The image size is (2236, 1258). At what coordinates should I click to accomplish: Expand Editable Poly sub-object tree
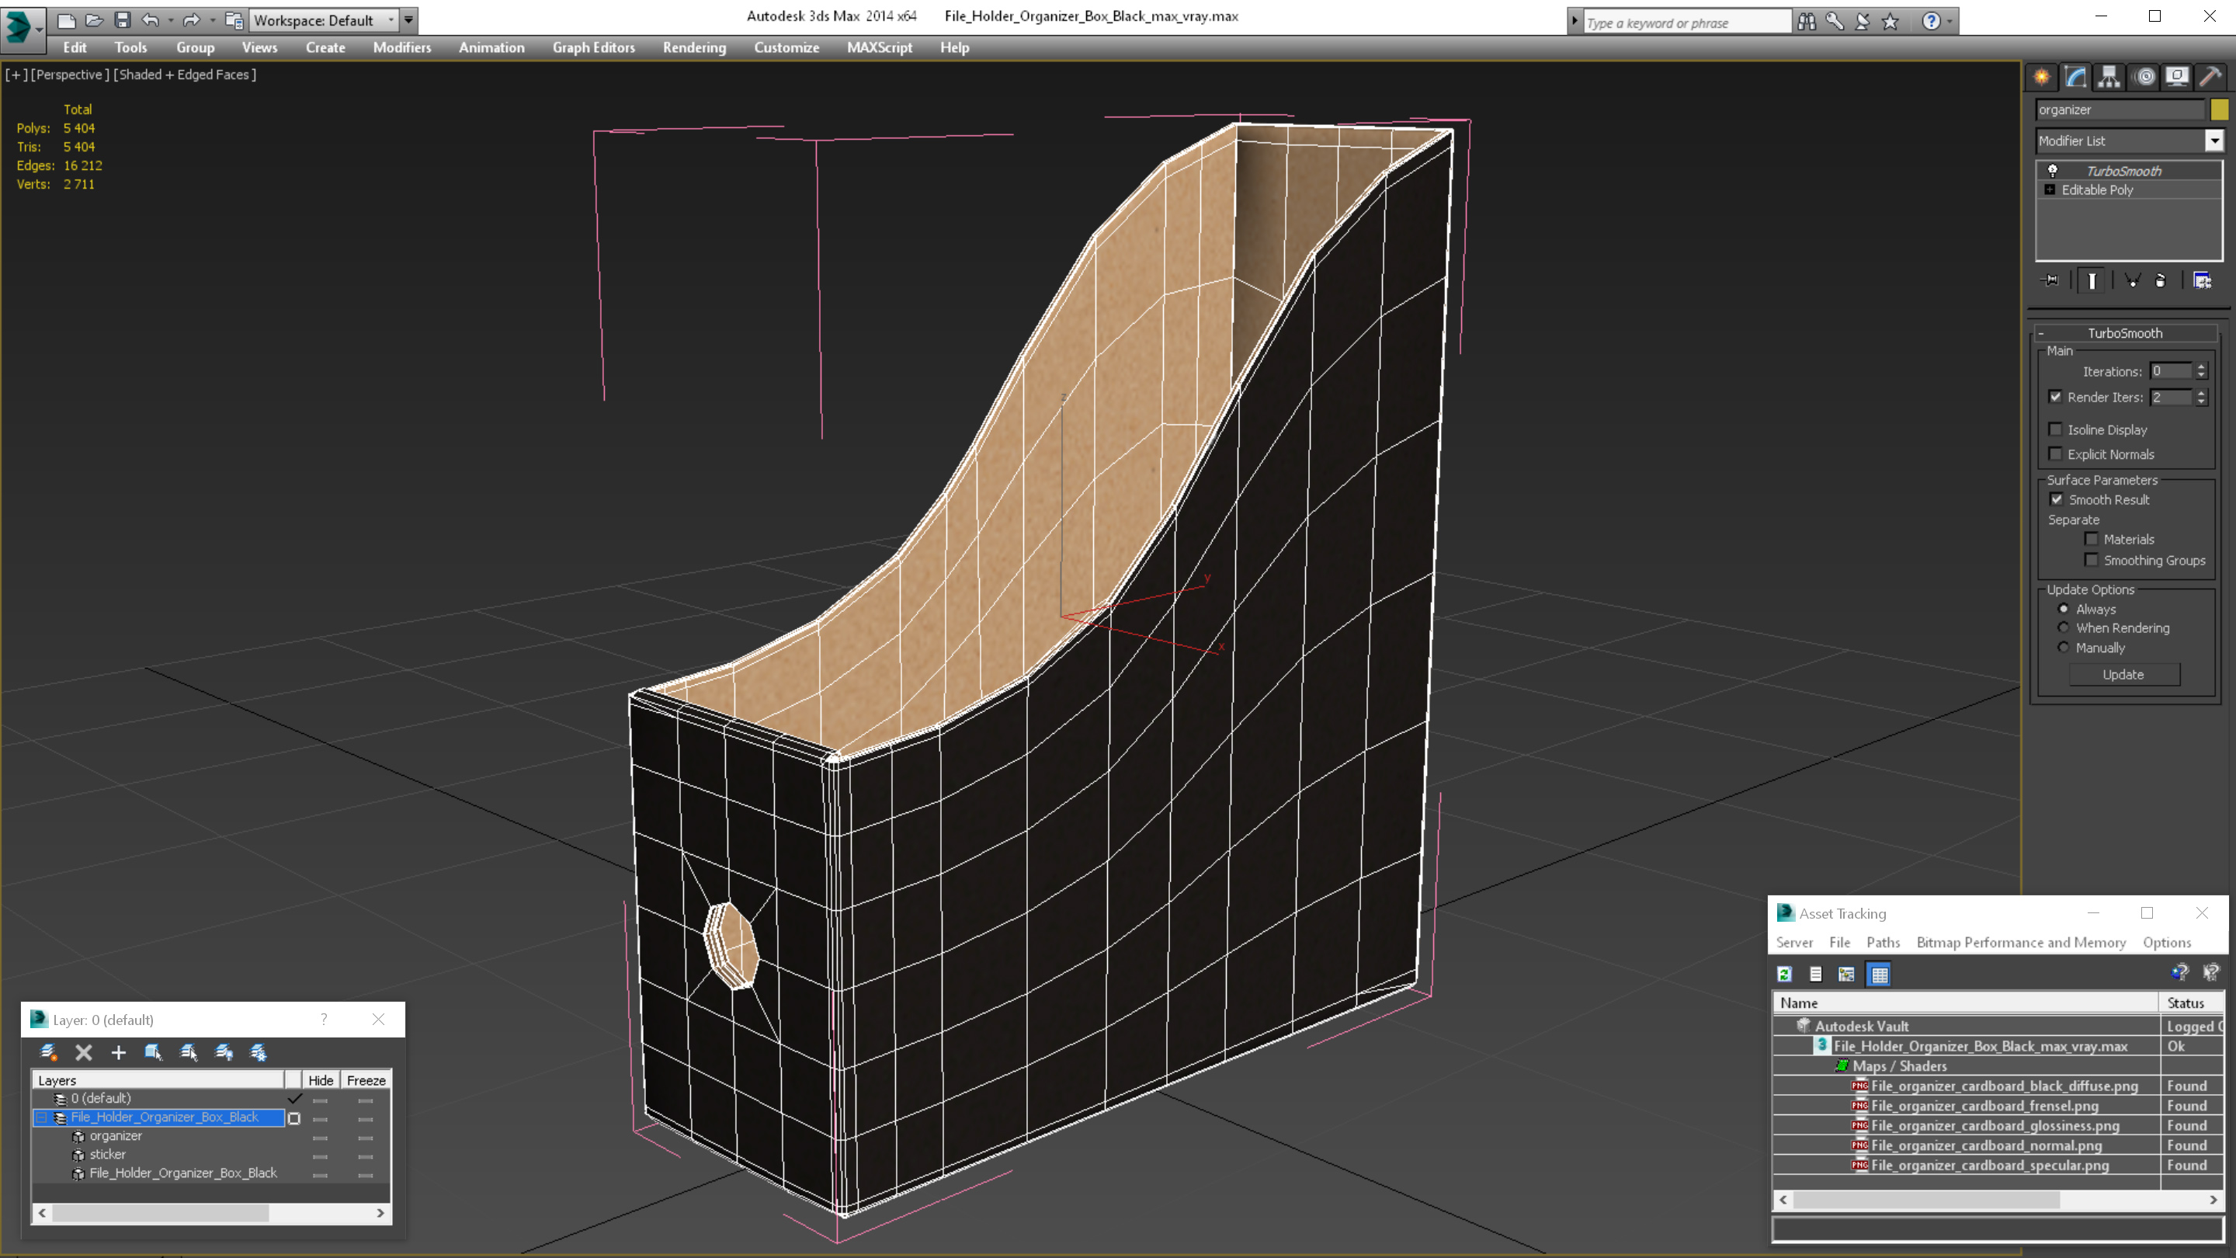pos(2050,190)
